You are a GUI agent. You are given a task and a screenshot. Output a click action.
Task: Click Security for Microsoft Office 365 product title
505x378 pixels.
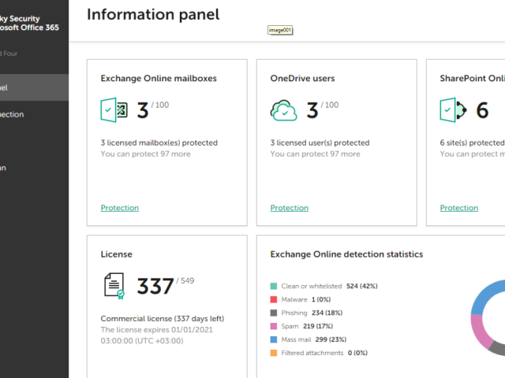pos(29,23)
